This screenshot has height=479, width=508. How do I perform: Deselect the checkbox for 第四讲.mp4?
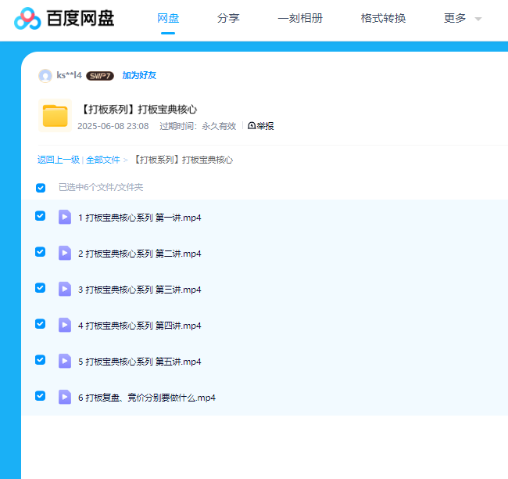pyautogui.click(x=41, y=324)
